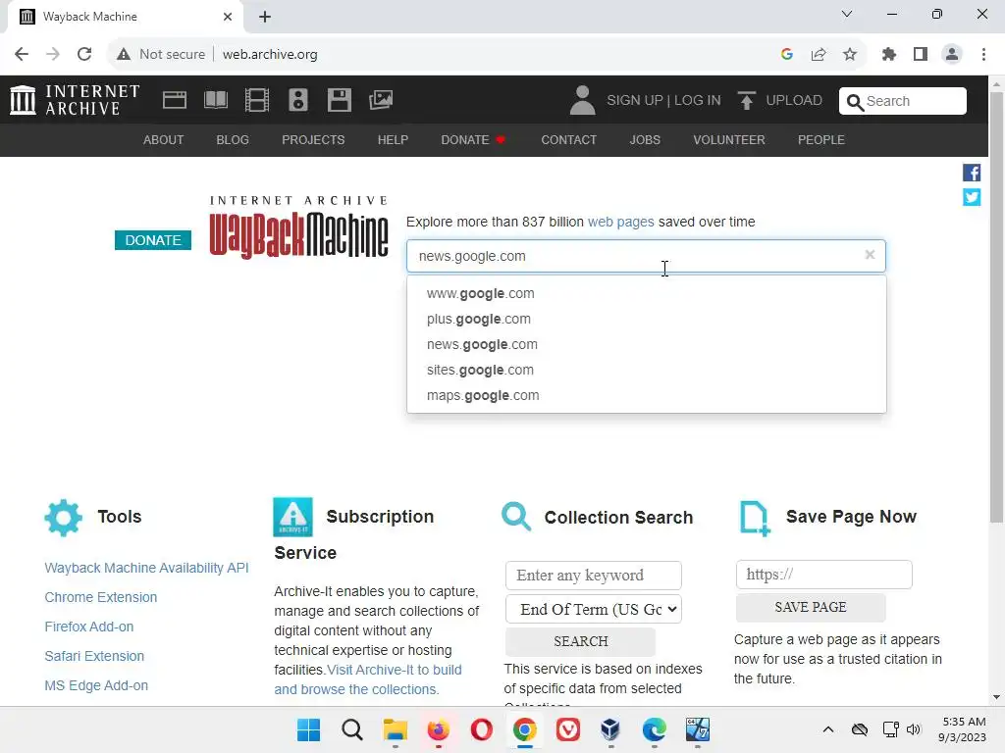Click the Save Page https:// field

(824, 575)
